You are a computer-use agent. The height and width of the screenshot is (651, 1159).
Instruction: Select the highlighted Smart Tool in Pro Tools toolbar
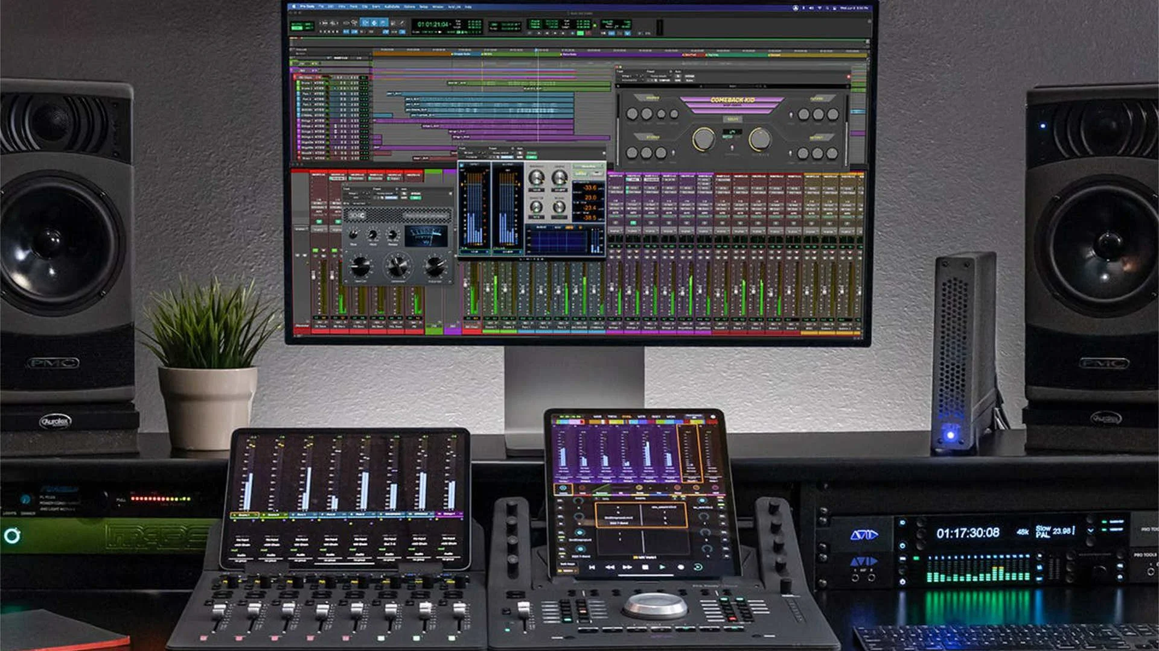[374, 23]
